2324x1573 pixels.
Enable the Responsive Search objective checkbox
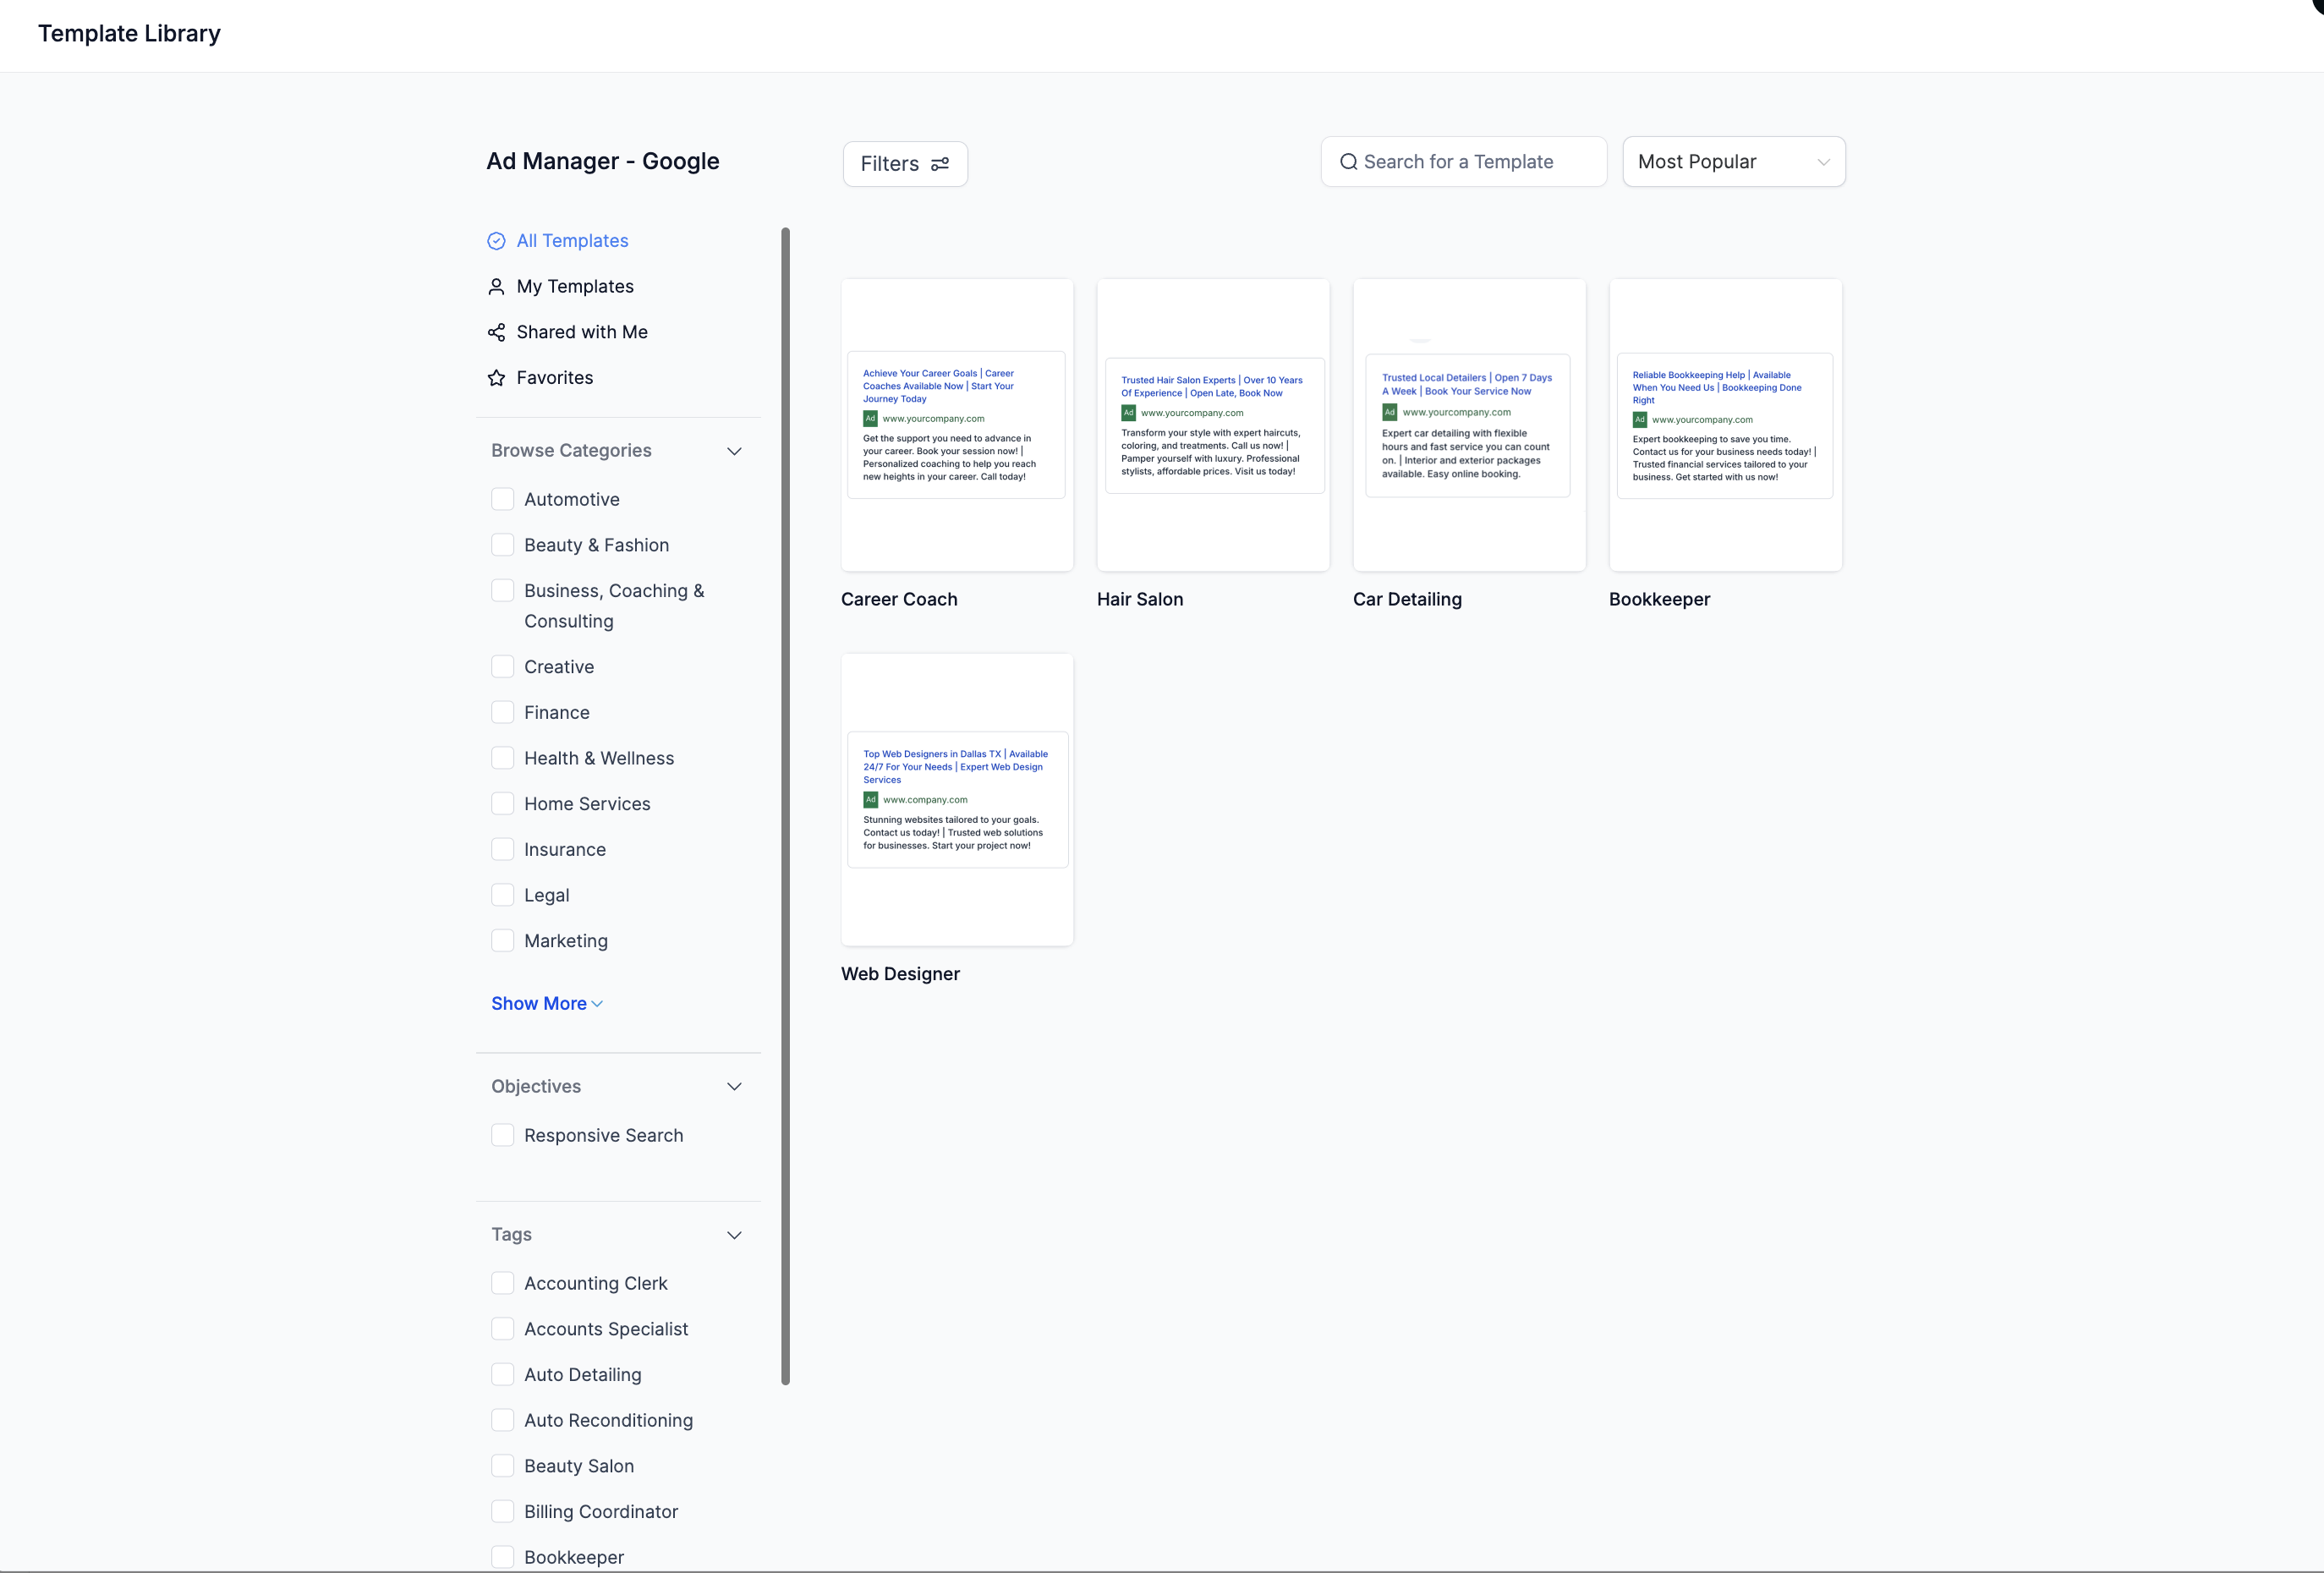pyautogui.click(x=503, y=1135)
